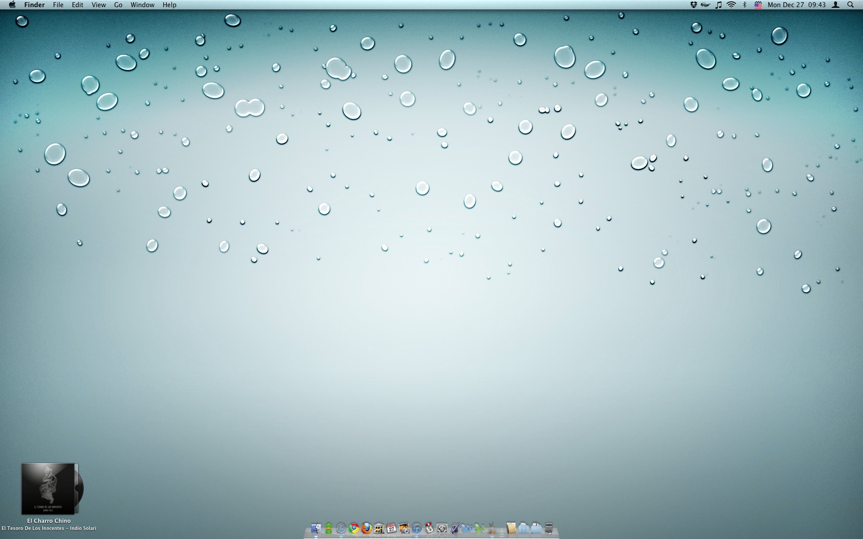The width and height of the screenshot is (863, 539).
Task: Open the Apple menu
Action: click(x=12, y=5)
